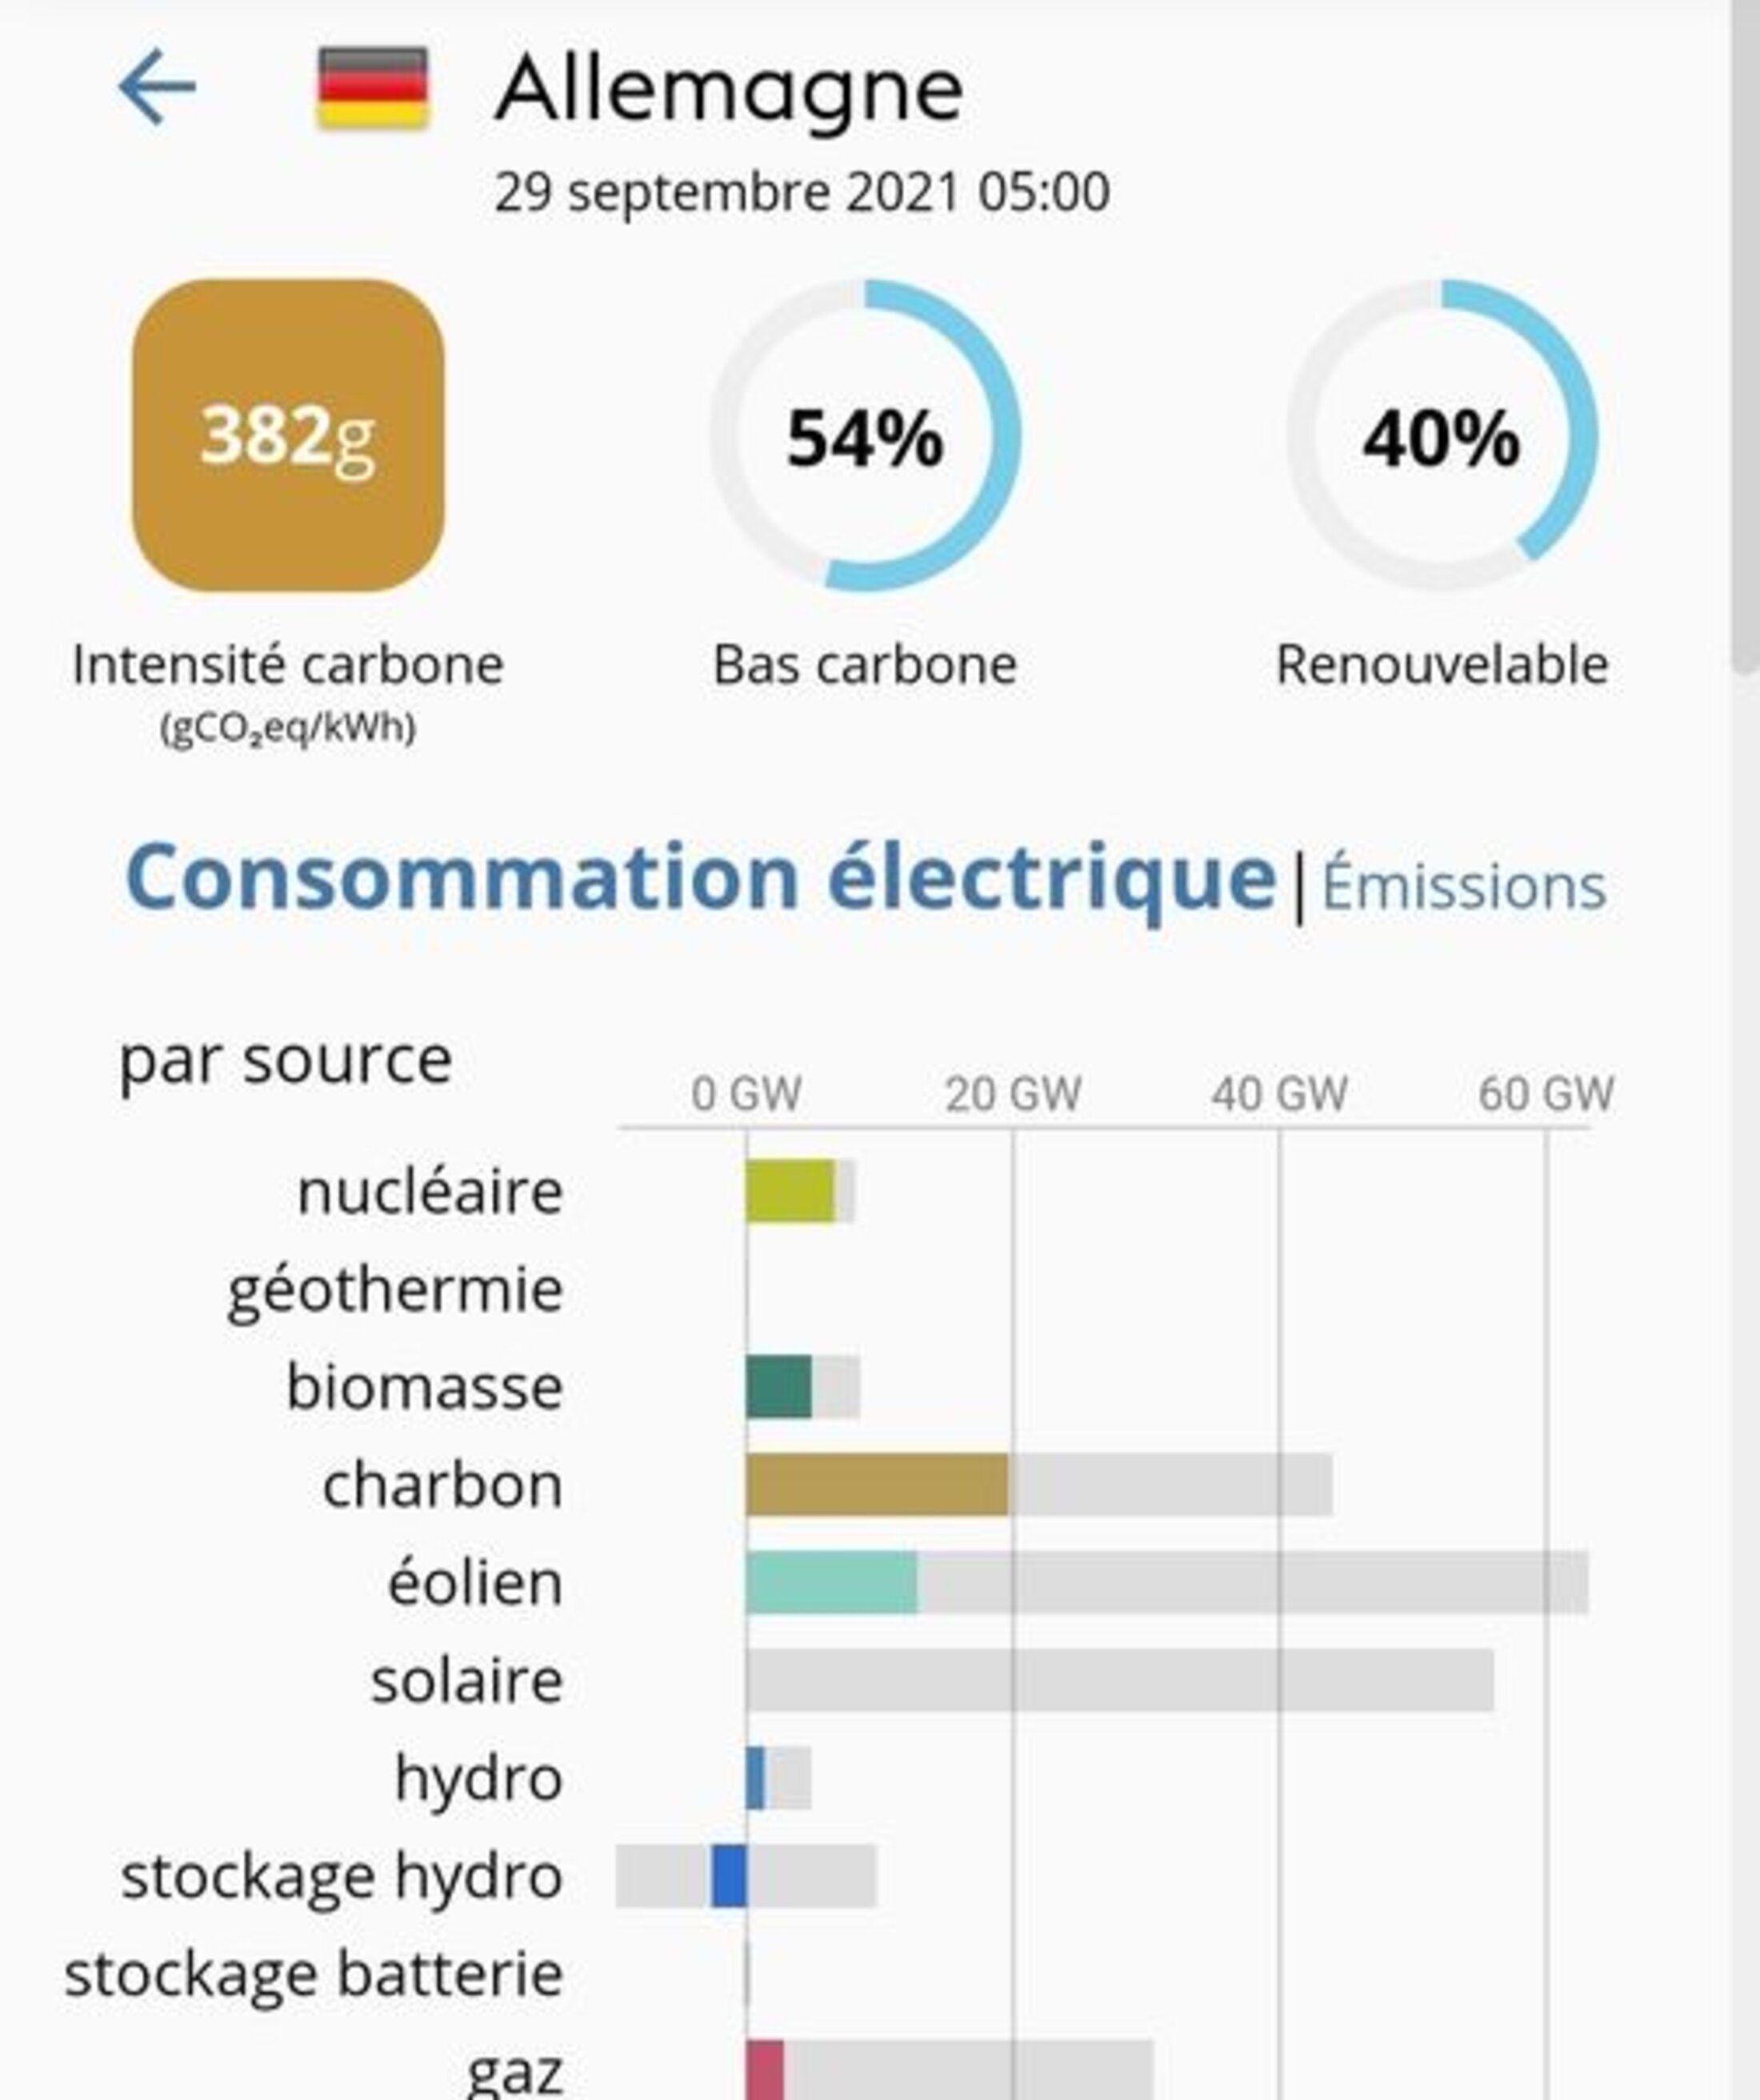Switch to the Émissions tab
Viewport: 1760px width, 2100px height.
pos(1463,886)
